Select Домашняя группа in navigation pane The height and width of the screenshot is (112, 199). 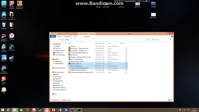click(59, 68)
